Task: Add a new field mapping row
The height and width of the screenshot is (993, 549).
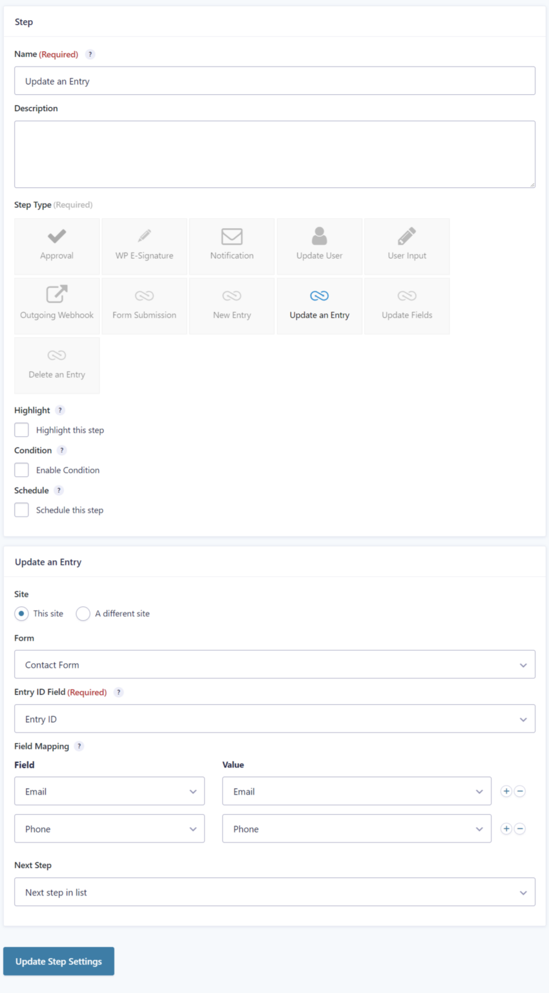Action: pos(506,791)
